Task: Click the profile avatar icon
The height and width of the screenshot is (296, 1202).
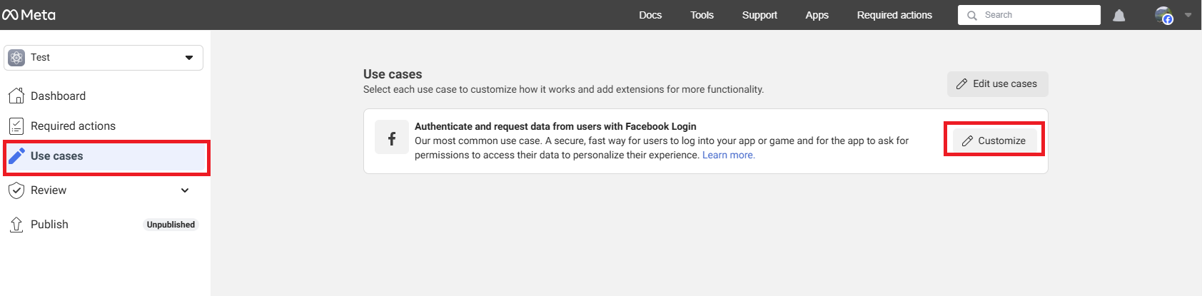Action: (1163, 15)
